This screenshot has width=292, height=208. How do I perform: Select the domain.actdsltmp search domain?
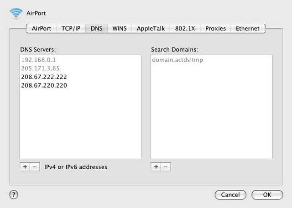[211, 60]
